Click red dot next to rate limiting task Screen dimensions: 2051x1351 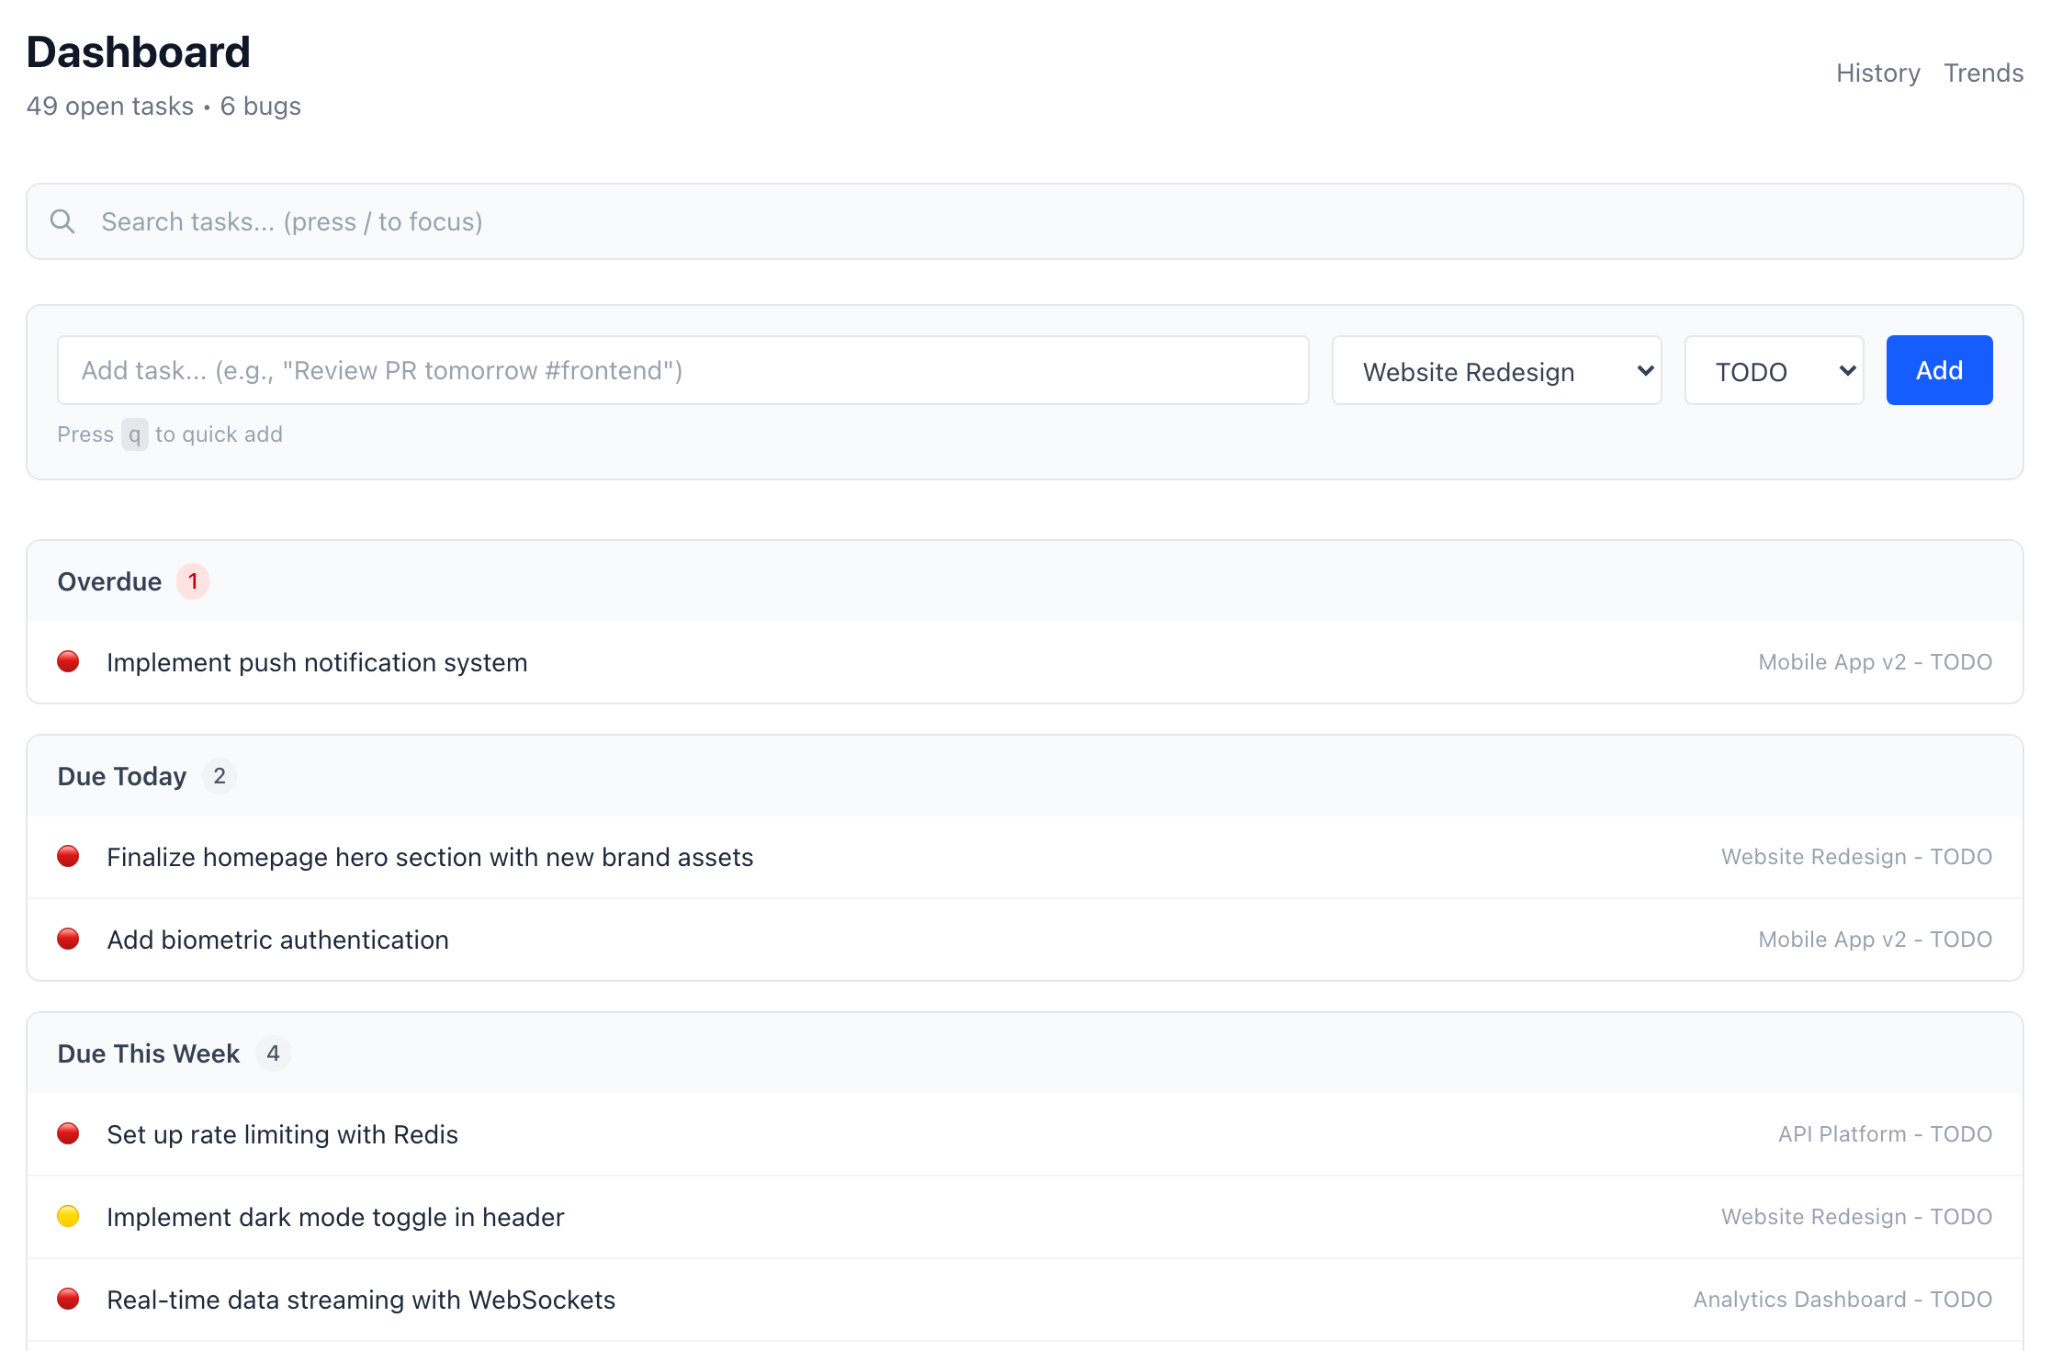(68, 1133)
